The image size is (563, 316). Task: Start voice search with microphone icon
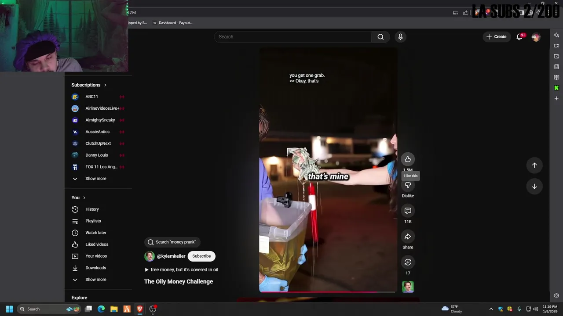400,37
